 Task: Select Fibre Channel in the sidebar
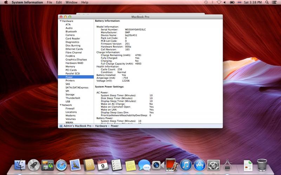[74, 52]
